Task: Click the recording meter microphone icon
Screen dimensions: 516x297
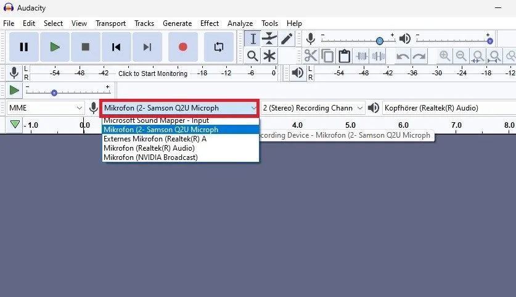Action: coord(14,73)
